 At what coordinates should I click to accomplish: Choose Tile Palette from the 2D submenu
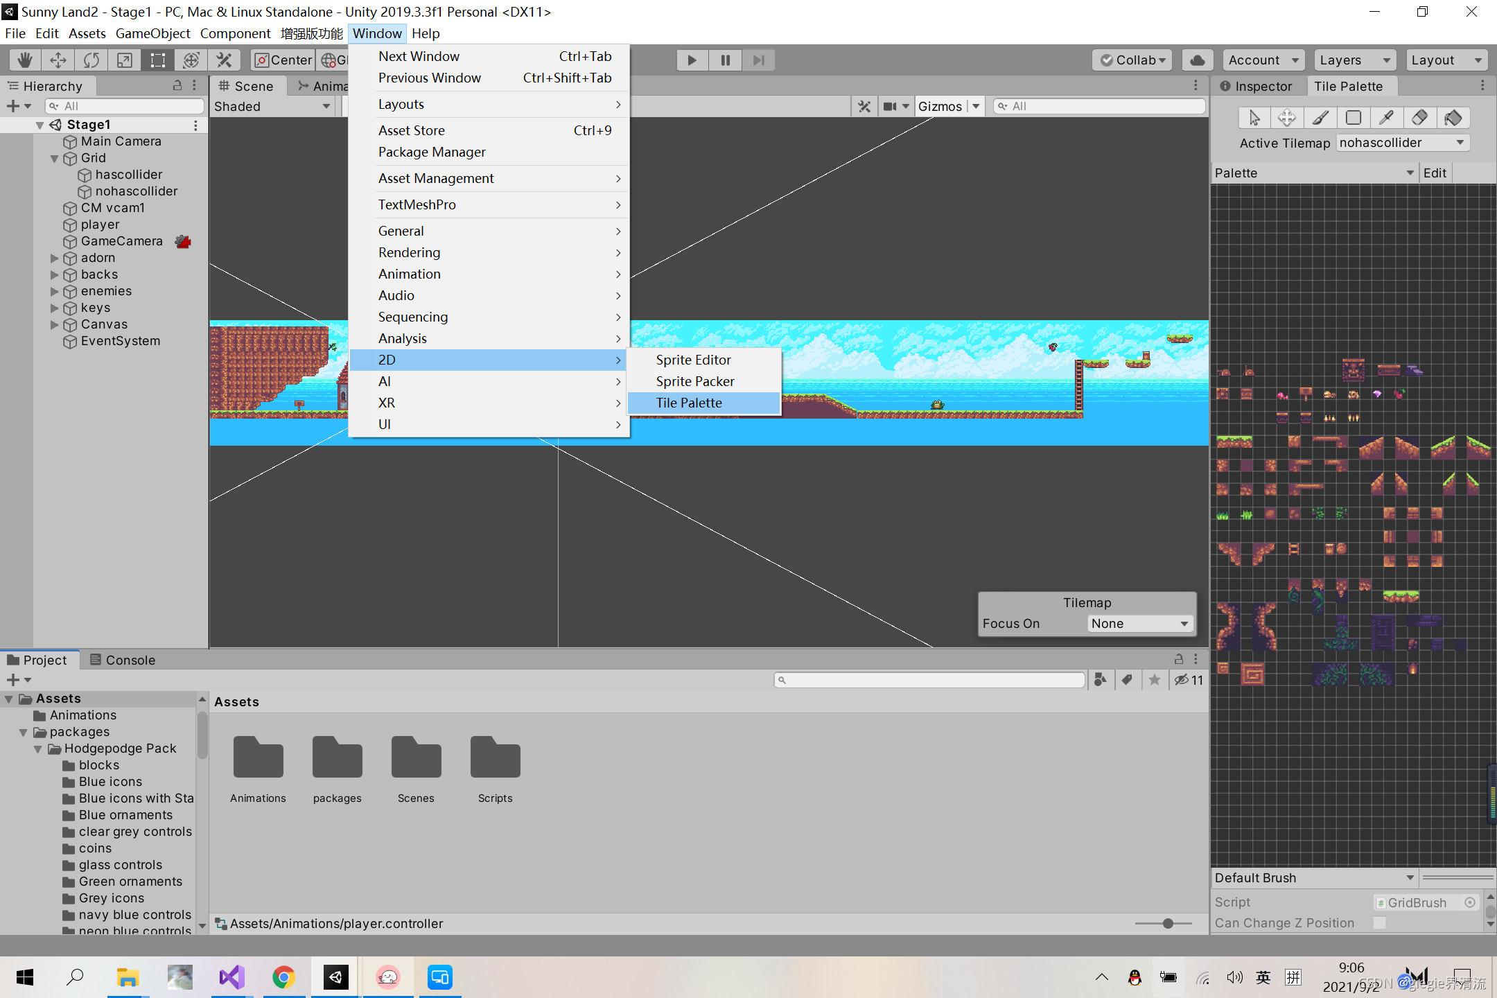689,403
